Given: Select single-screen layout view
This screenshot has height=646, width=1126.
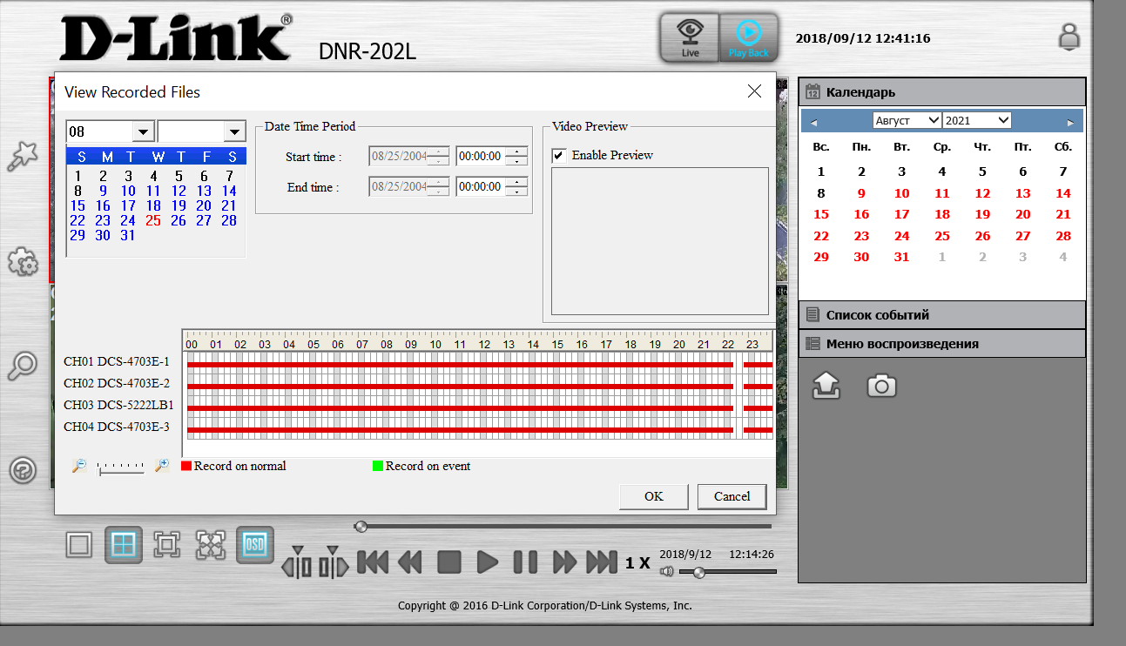Looking at the screenshot, I should (x=79, y=545).
